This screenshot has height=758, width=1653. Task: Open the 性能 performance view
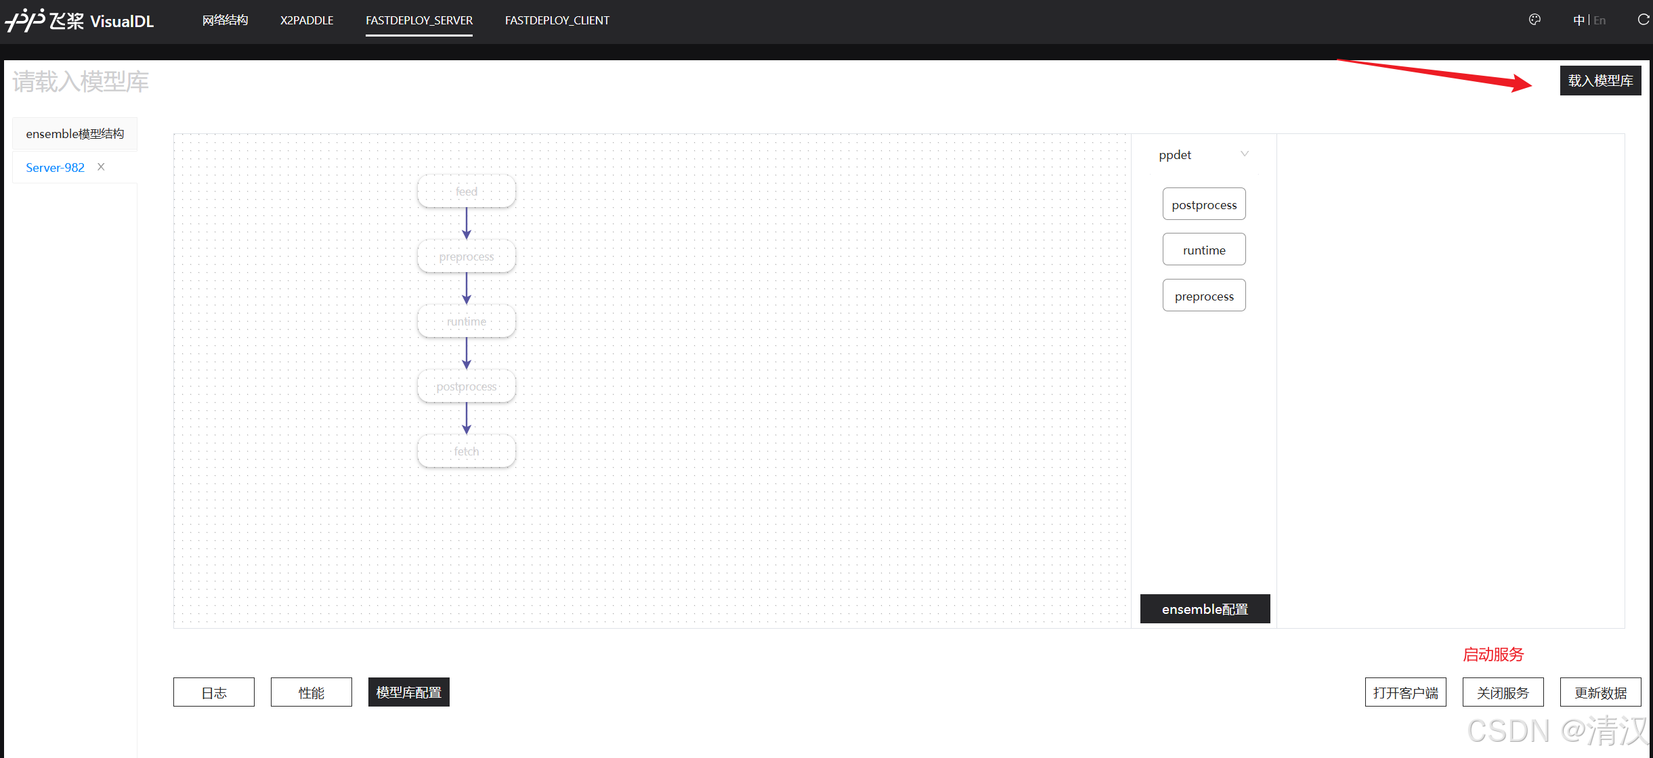tap(312, 692)
